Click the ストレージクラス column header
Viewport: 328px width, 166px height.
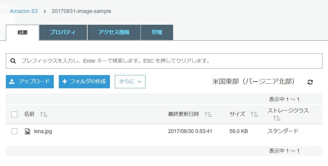(288, 111)
